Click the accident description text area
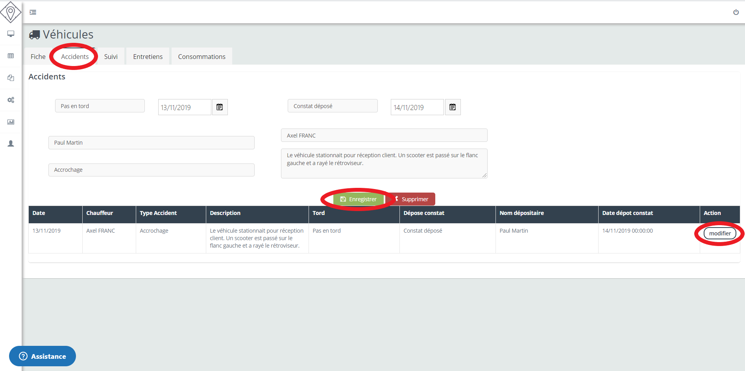 click(x=384, y=163)
